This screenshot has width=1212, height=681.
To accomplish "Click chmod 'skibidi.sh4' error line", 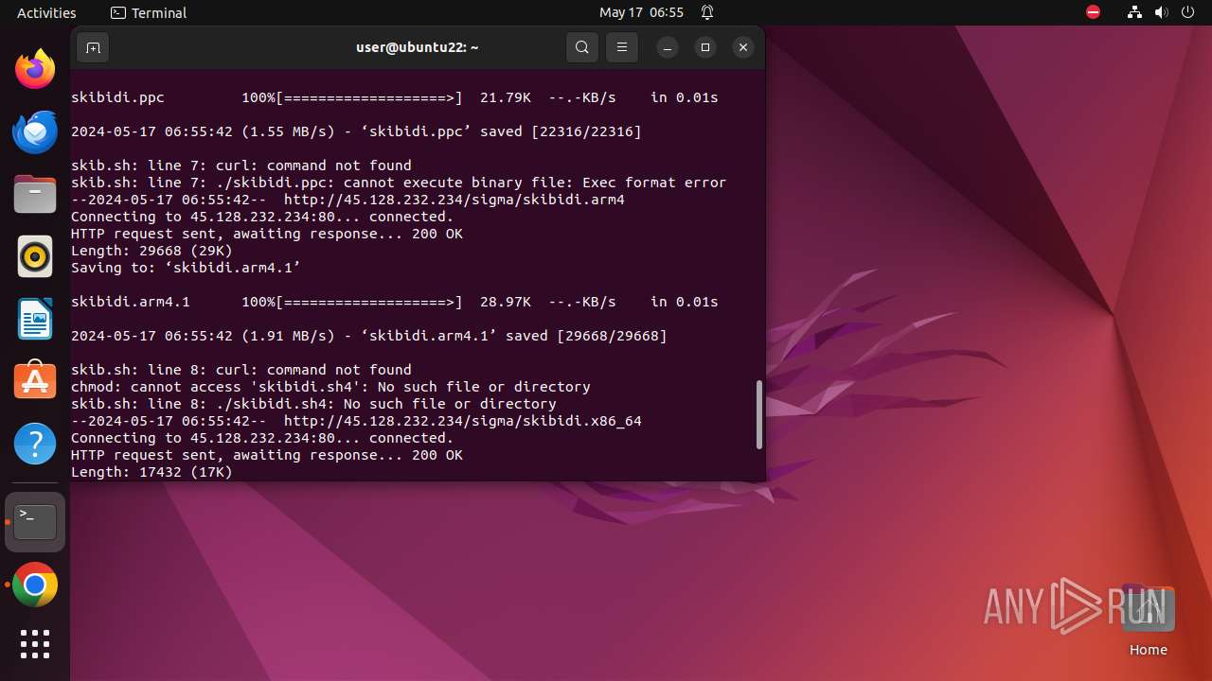I will (x=330, y=387).
